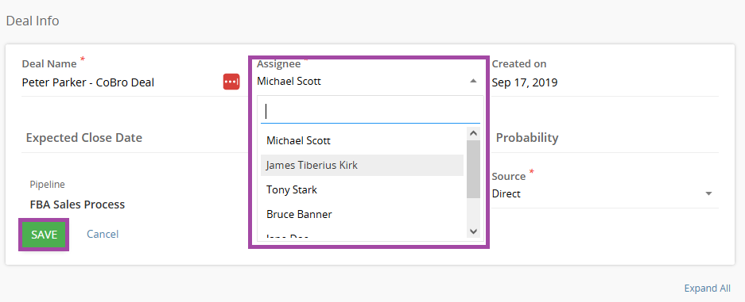
Task: Click the assignee search input box
Action: click(371, 112)
